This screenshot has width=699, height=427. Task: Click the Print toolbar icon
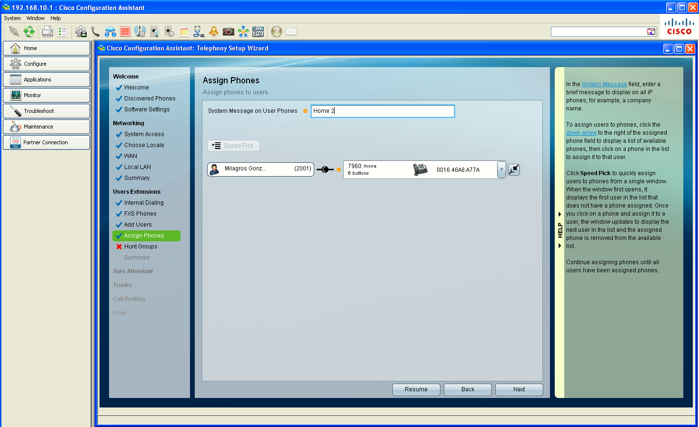[x=48, y=31]
